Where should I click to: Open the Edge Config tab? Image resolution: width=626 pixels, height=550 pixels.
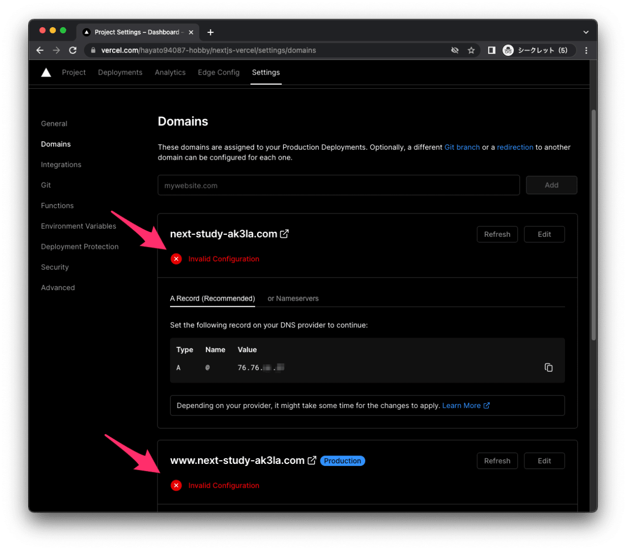(x=219, y=73)
